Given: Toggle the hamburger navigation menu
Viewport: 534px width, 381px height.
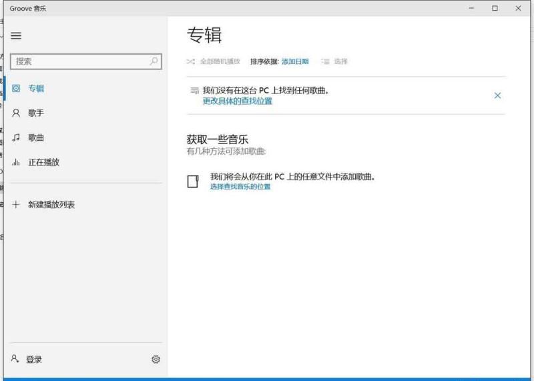Looking at the screenshot, I should pos(16,35).
